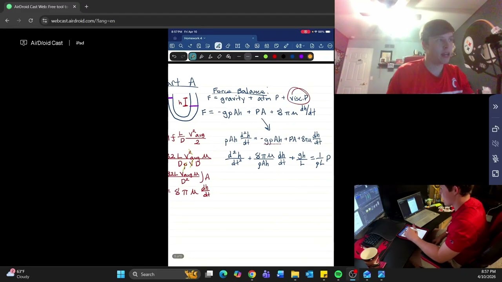Open the sticker tool icon
Screen dimensions: 502x282
point(247,46)
